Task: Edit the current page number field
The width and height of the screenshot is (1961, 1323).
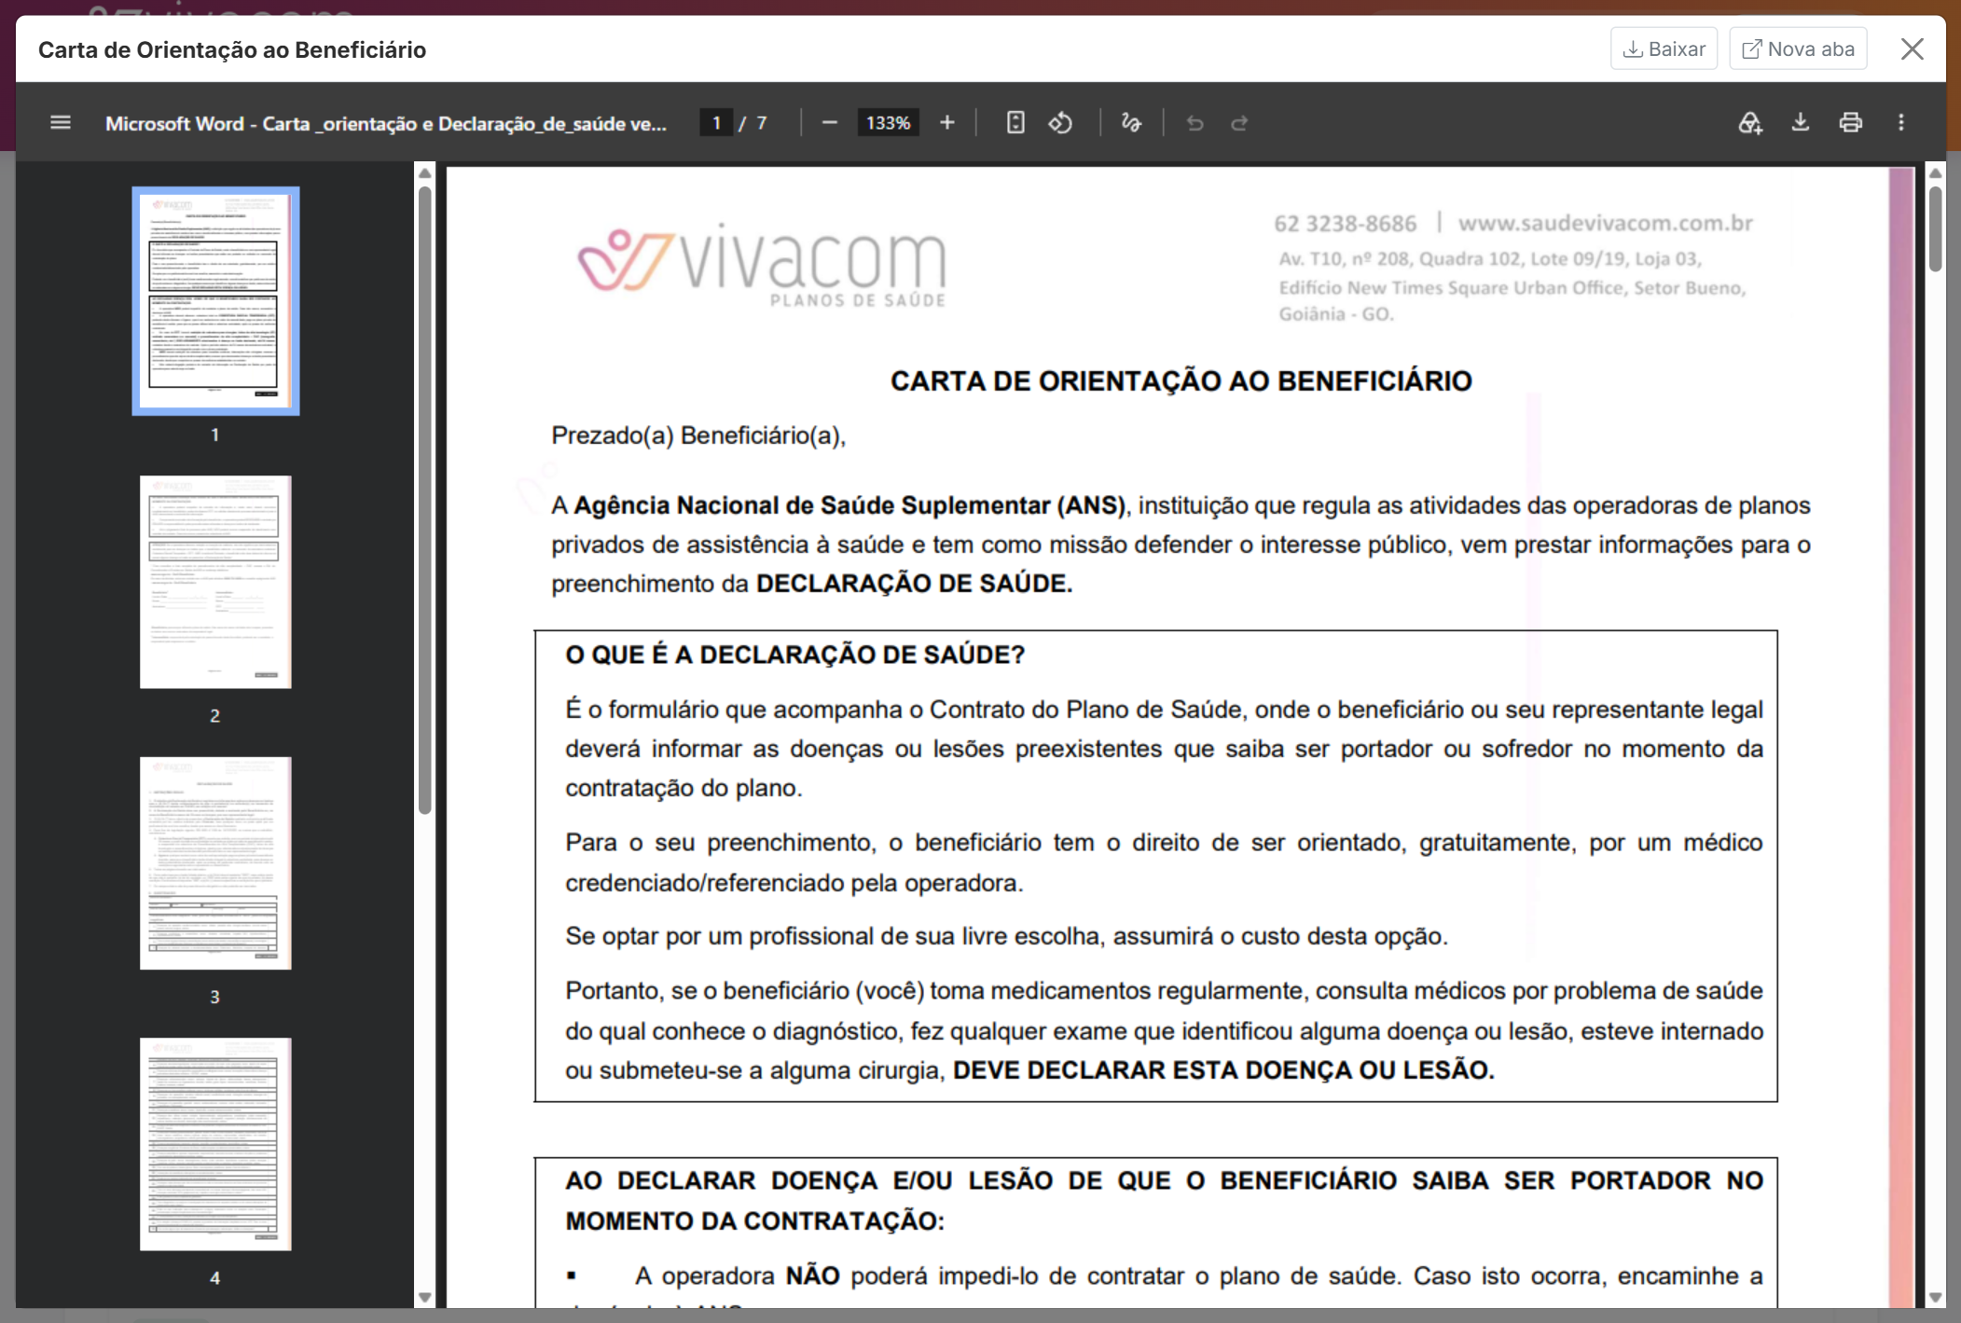Action: click(x=716, y=123)
